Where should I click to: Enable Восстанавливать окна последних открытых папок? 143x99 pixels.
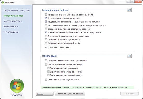[x=46, y=25]
